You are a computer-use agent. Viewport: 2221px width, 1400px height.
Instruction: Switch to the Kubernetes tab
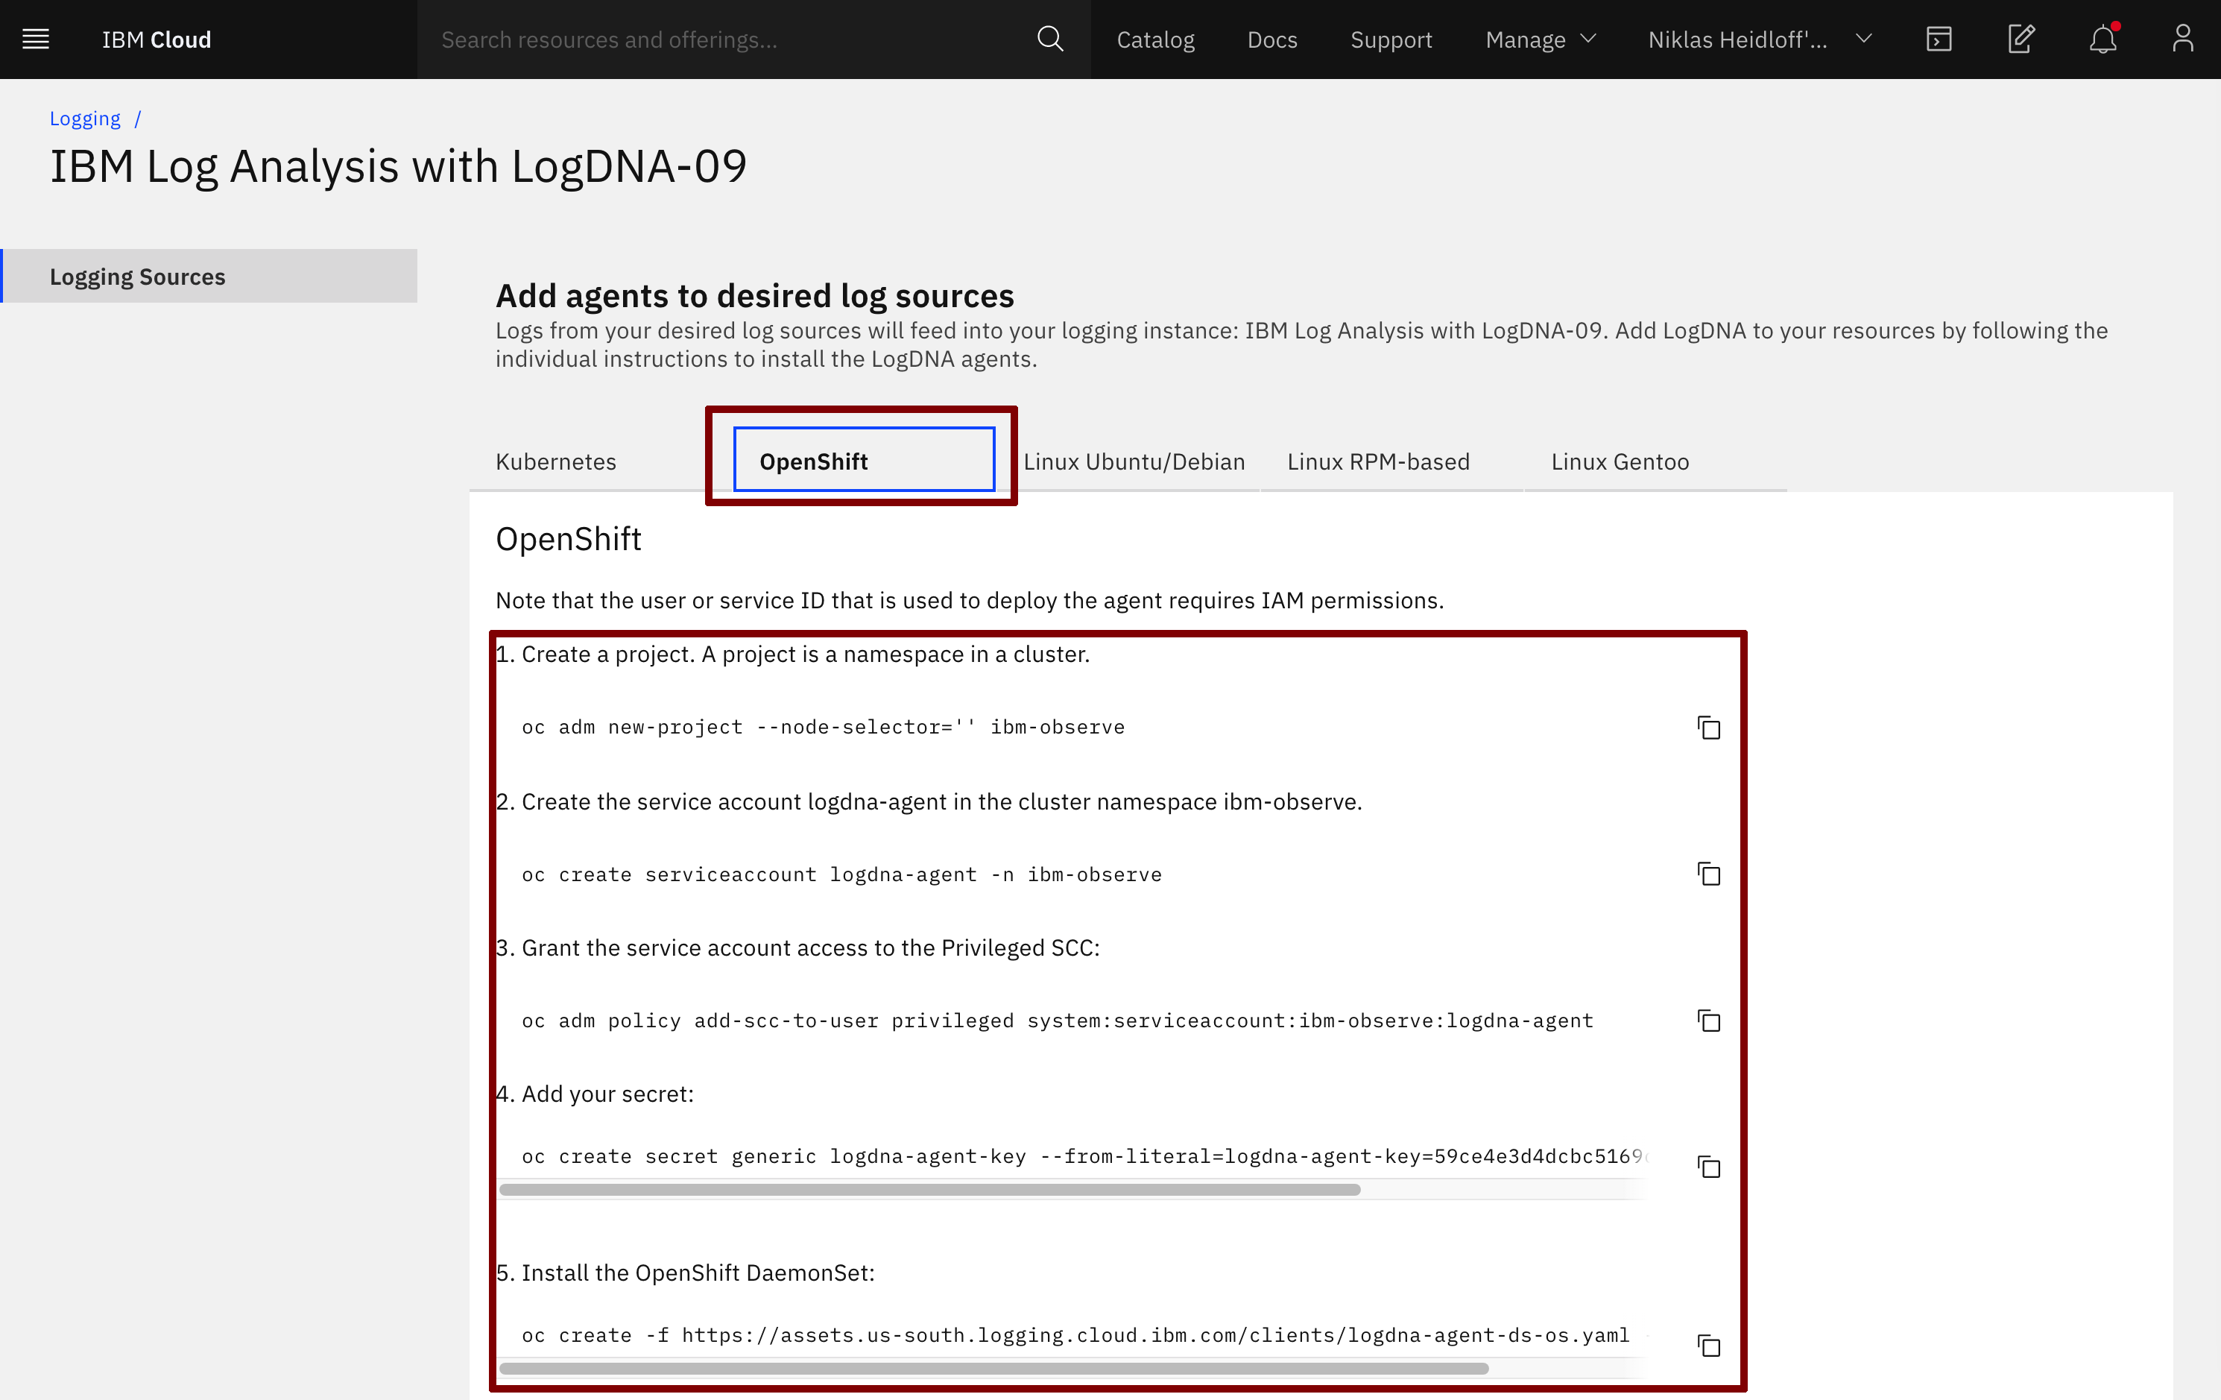tap(556, 461)
